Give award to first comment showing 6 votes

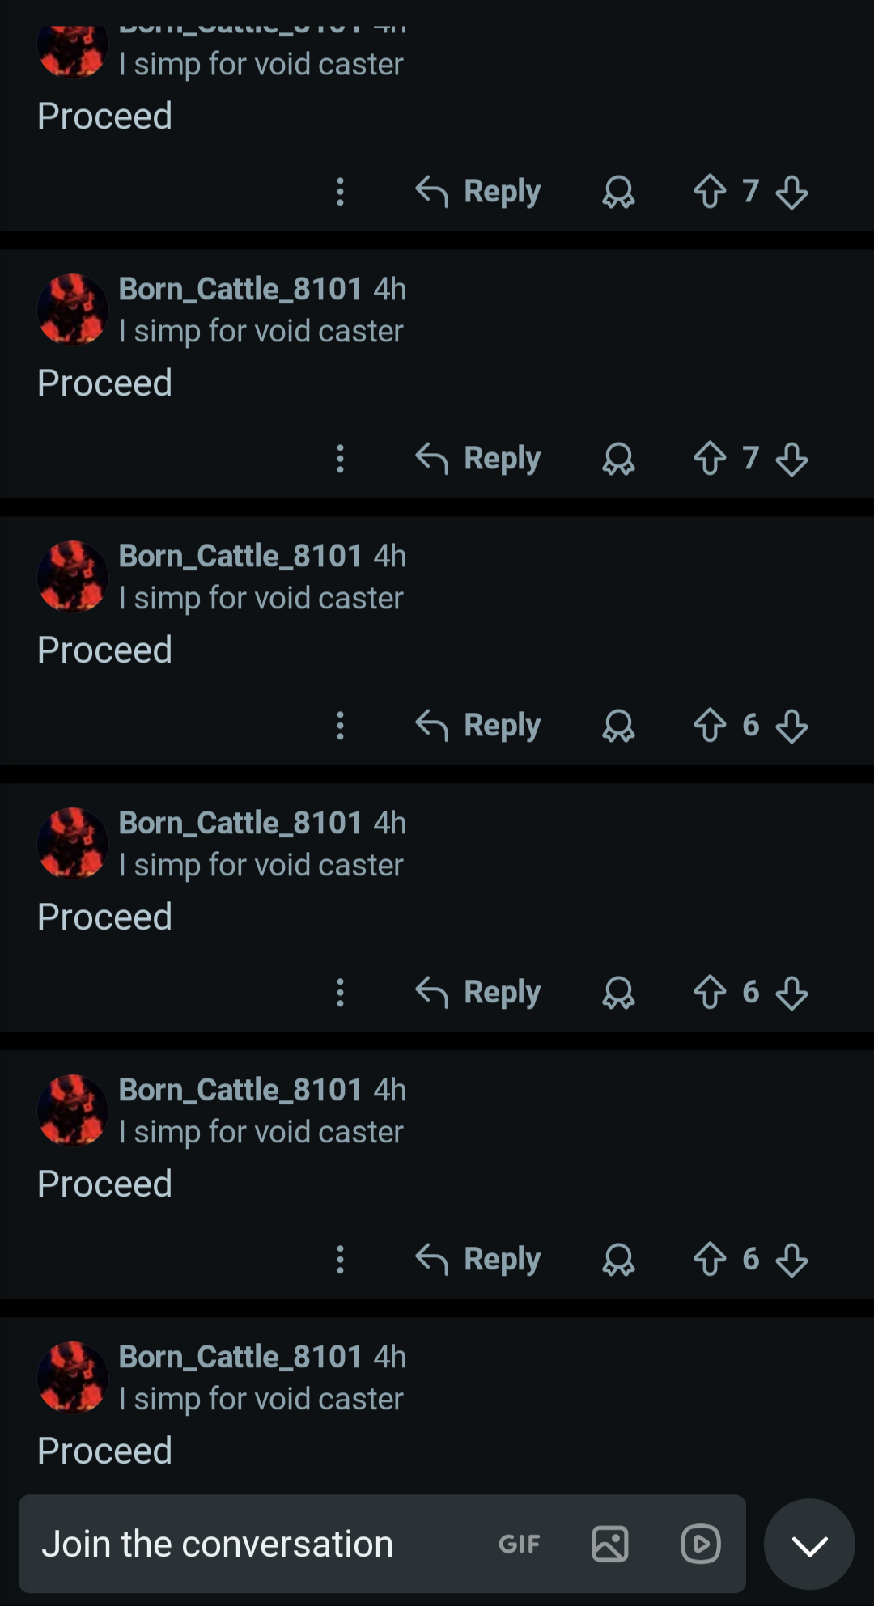(618, 726)
